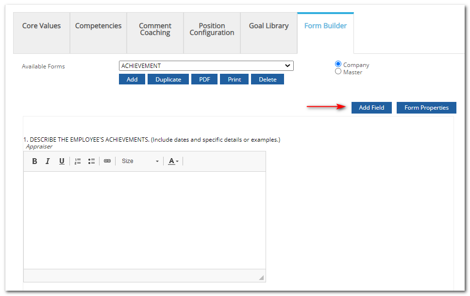The height and width of the screenshot is (296, 470).
Task: Open the text color picker
Action: point(171,161)
